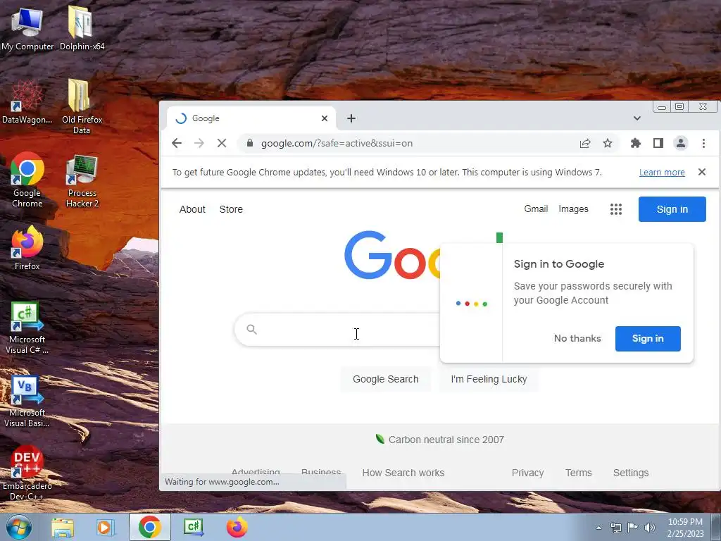Viewport: 721px width, 541px height.
Task: Show hidden system tray icons
Action: [x=598, y=528]
